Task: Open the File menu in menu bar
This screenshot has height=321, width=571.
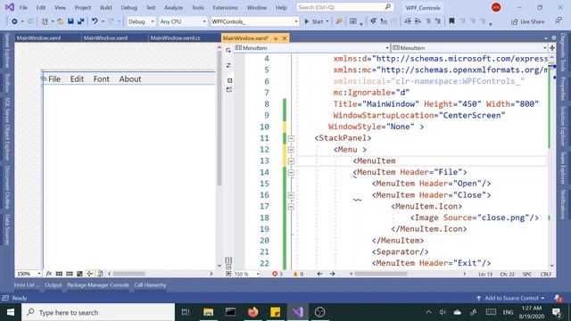Action: pos(23,7)
